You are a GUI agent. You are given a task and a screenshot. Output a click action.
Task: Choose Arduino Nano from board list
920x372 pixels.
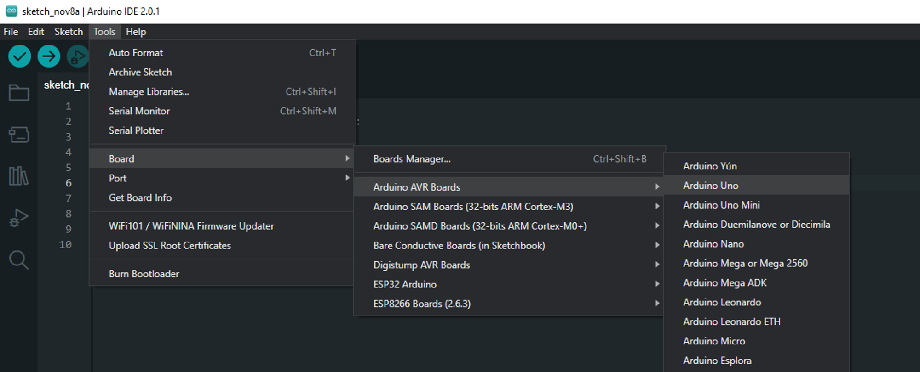[x=713, y=244]
